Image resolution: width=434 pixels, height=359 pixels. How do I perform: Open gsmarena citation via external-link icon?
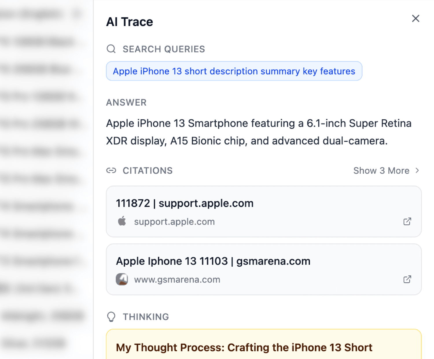[407, 279]
